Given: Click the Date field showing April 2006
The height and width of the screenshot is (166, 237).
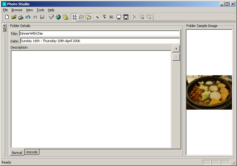Looking at the screenshot, I should pos(100,41).
